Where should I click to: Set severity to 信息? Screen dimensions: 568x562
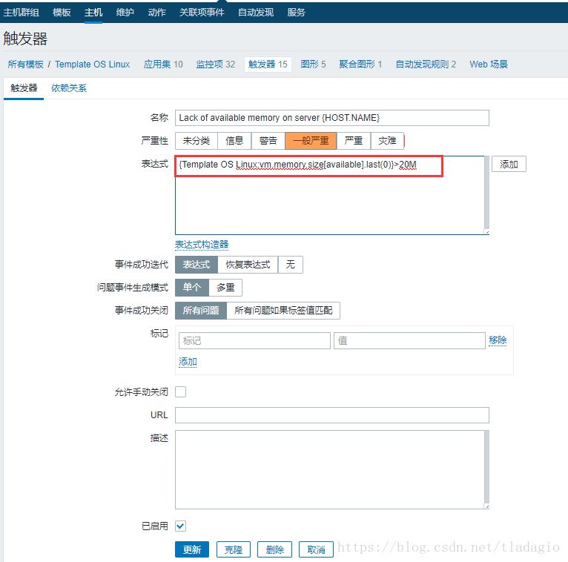point(234,141)
